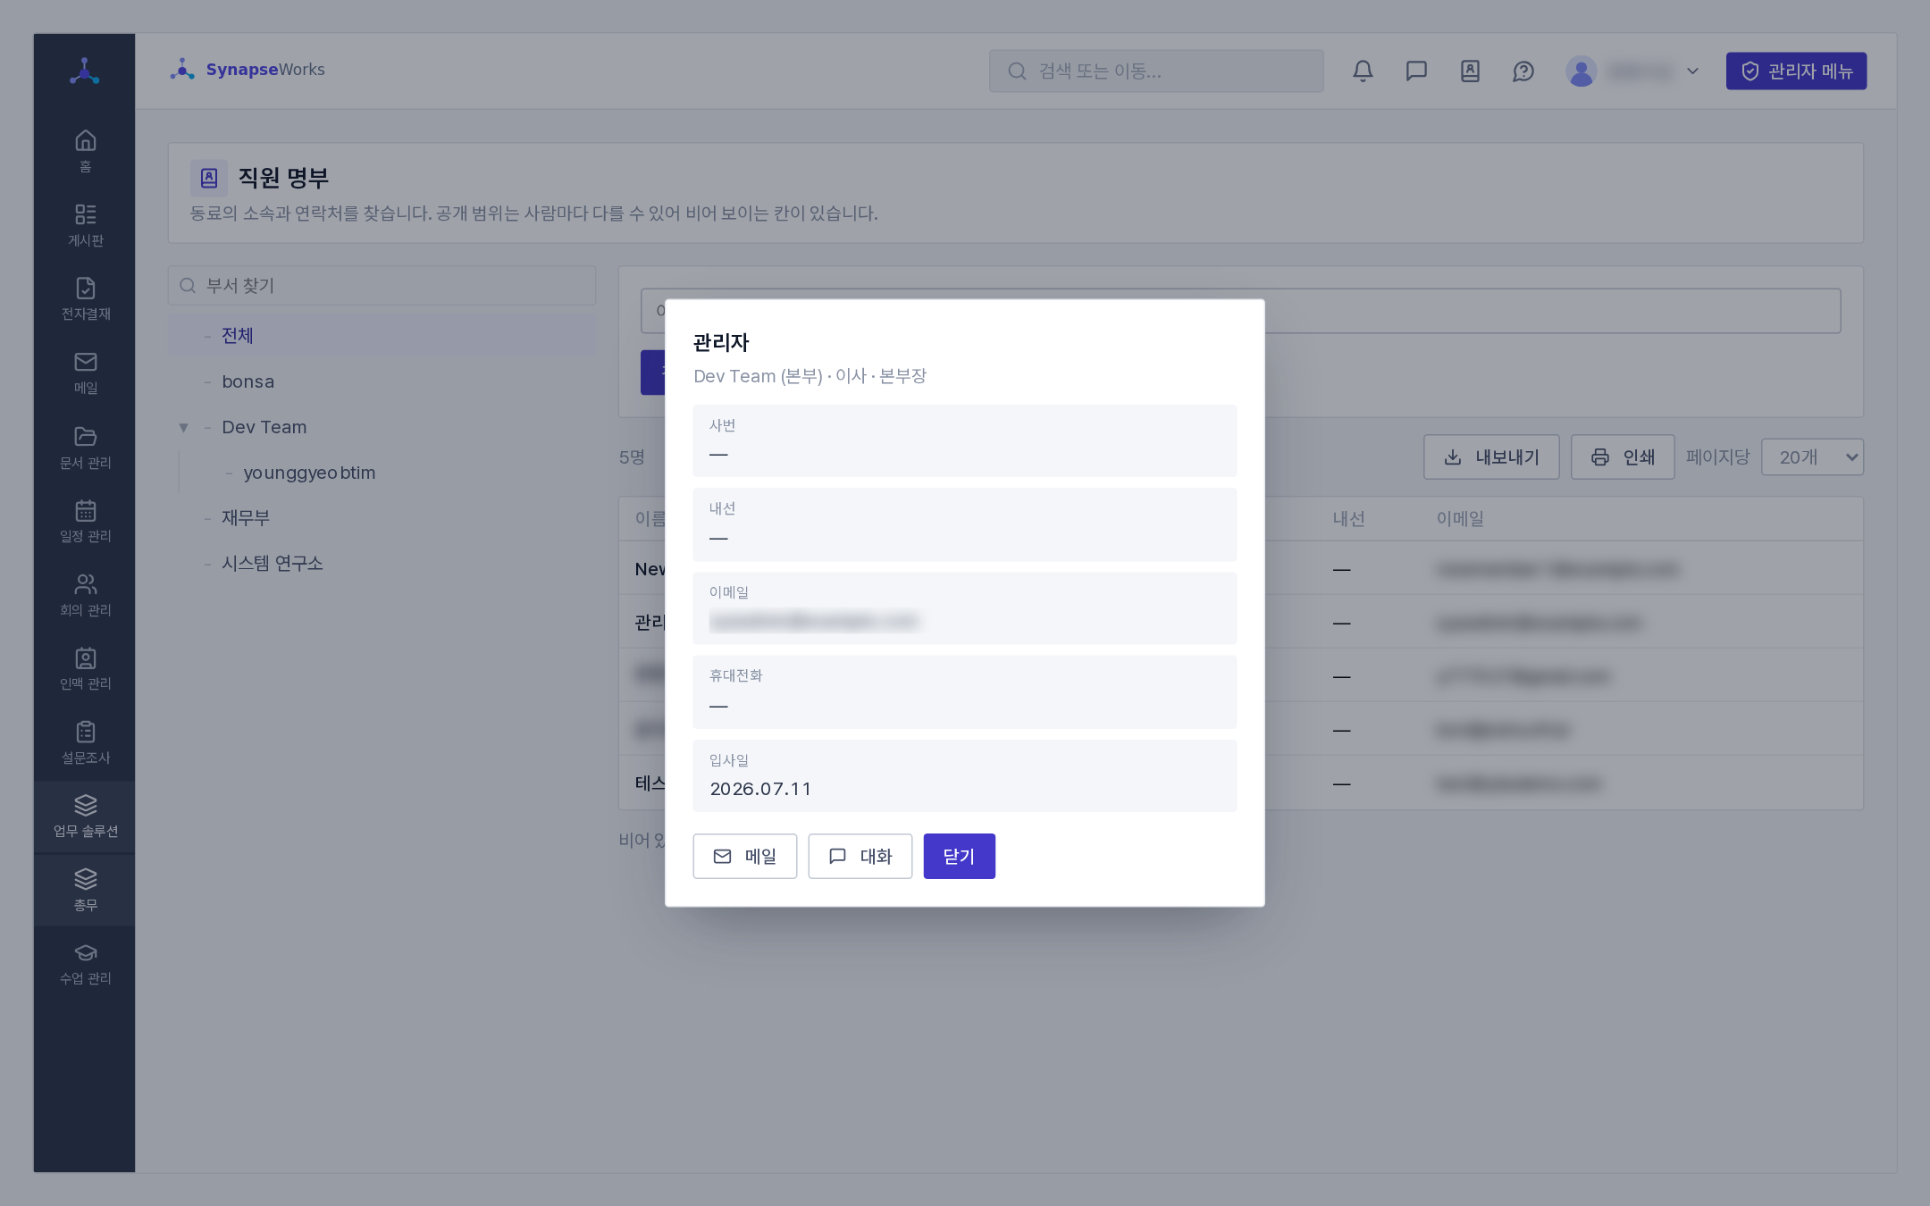Open the address book icon in header
Image resolution: width=1930 pixels, height=1206 pixels.
[1470, 71]
